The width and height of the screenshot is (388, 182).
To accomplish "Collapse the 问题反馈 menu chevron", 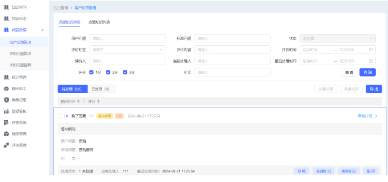I will pos(42,30).
